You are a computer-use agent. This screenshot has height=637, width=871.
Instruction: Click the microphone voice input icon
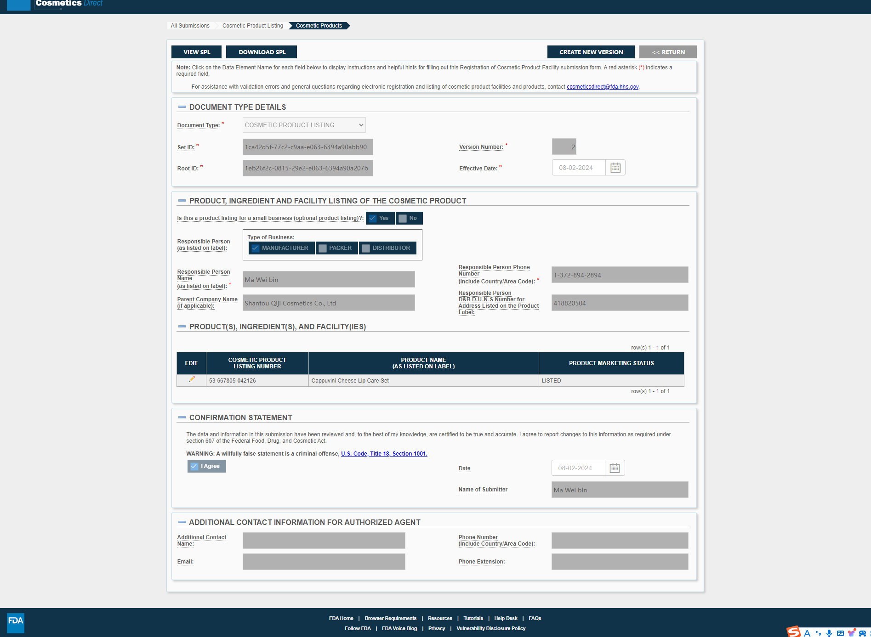pos(829,633)
